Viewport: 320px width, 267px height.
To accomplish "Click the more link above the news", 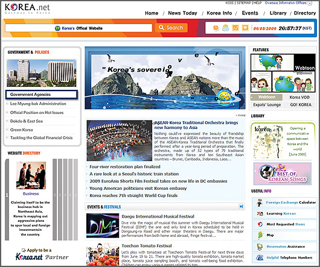I will 241,116.
